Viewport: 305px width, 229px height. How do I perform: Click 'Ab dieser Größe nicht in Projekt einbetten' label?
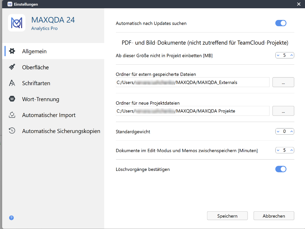pyautogui.click(x=164, y=56)
